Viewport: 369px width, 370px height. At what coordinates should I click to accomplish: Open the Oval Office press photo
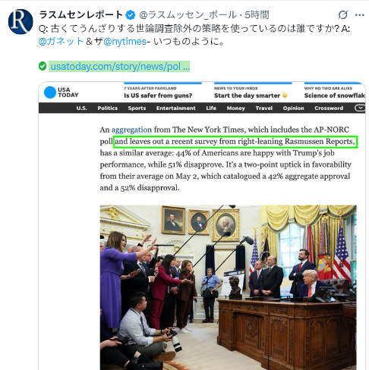[228, 287]
